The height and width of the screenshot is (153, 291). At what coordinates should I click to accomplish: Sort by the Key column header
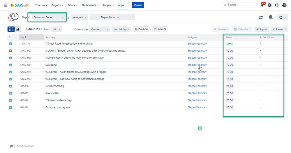pos(31,37)
